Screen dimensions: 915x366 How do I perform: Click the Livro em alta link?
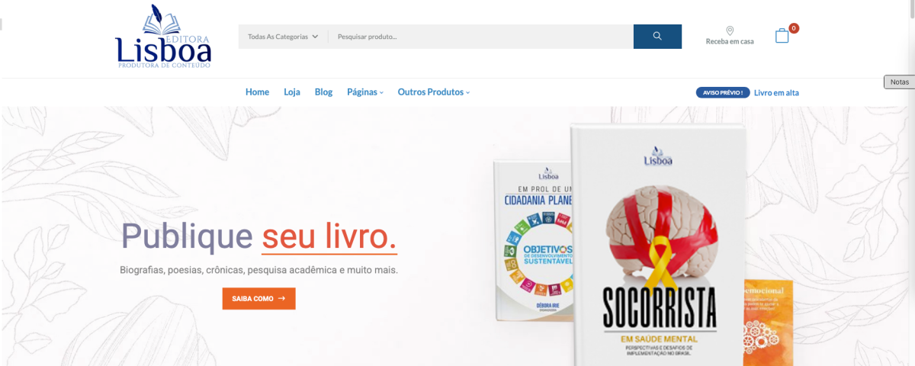coord(776,93)
